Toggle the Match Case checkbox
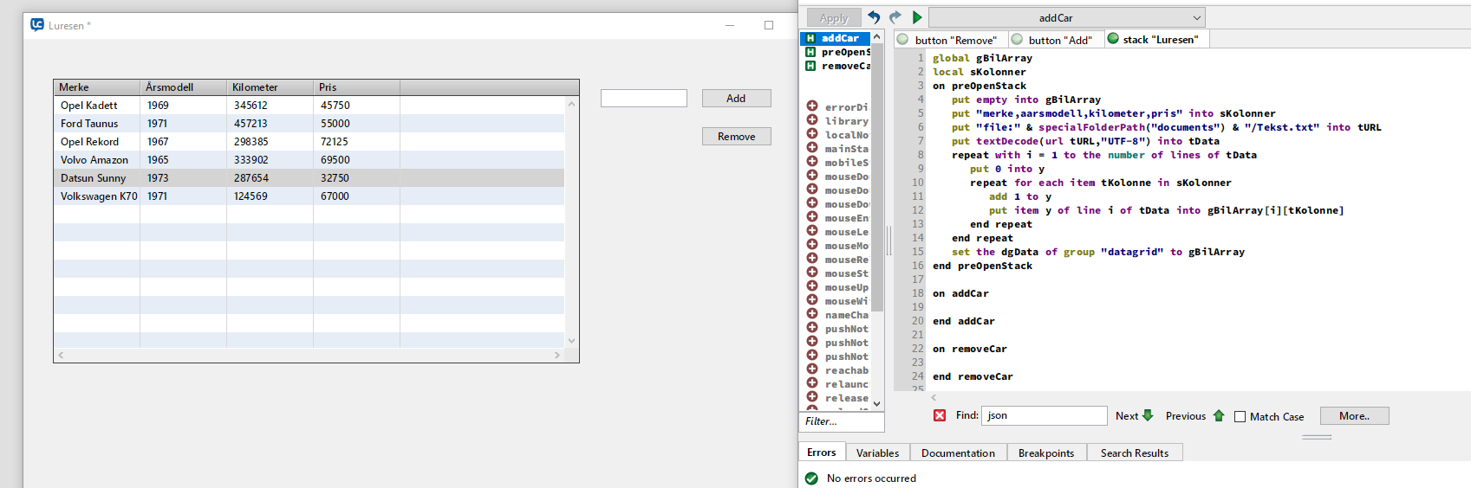The width and height of the screenshot is (1471, 488). pyautogui.click(x=1240, y=416)
